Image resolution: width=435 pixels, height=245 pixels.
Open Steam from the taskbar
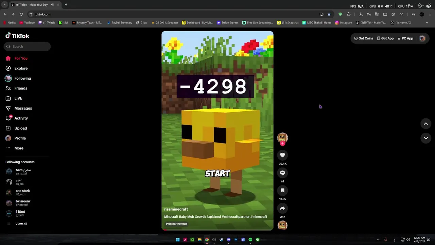pyautogui.click(x=221, y=240)
